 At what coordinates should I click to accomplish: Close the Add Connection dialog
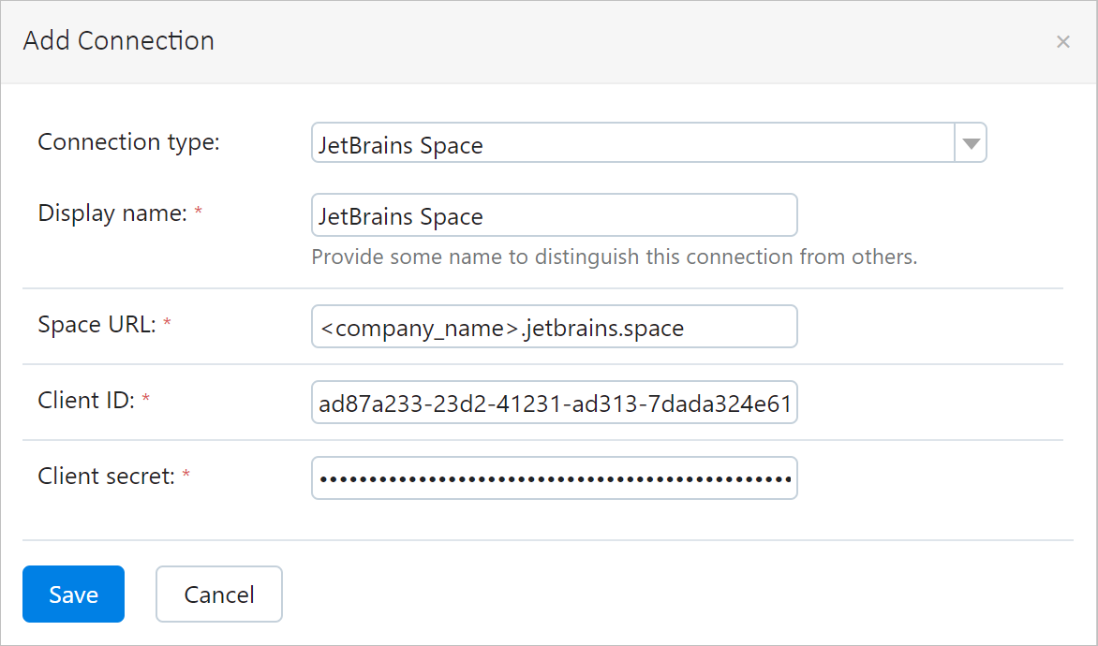1063,41
